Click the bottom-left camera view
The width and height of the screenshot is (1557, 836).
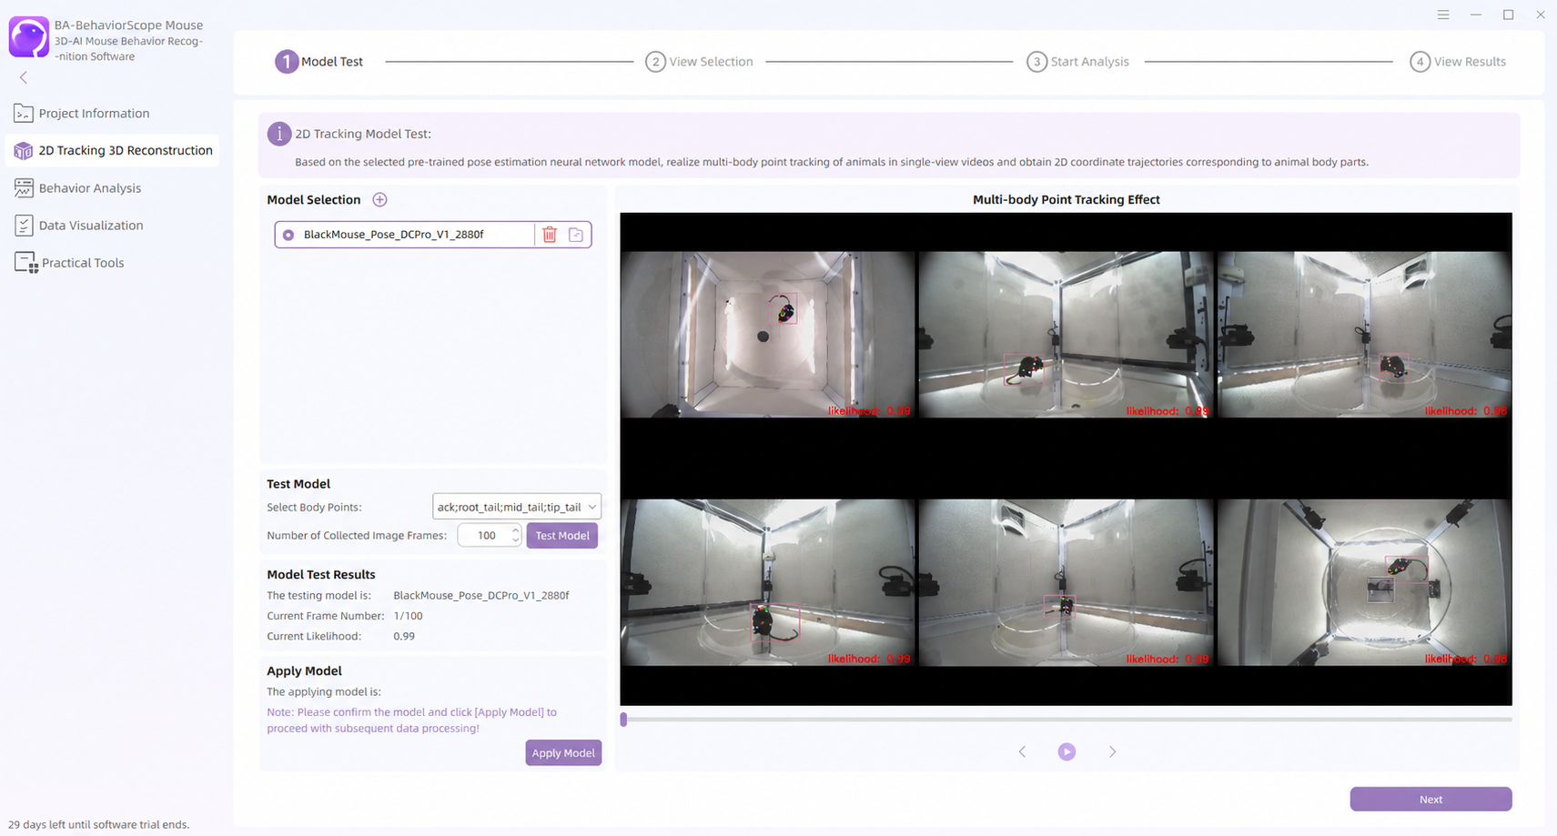tap(767, 582)
